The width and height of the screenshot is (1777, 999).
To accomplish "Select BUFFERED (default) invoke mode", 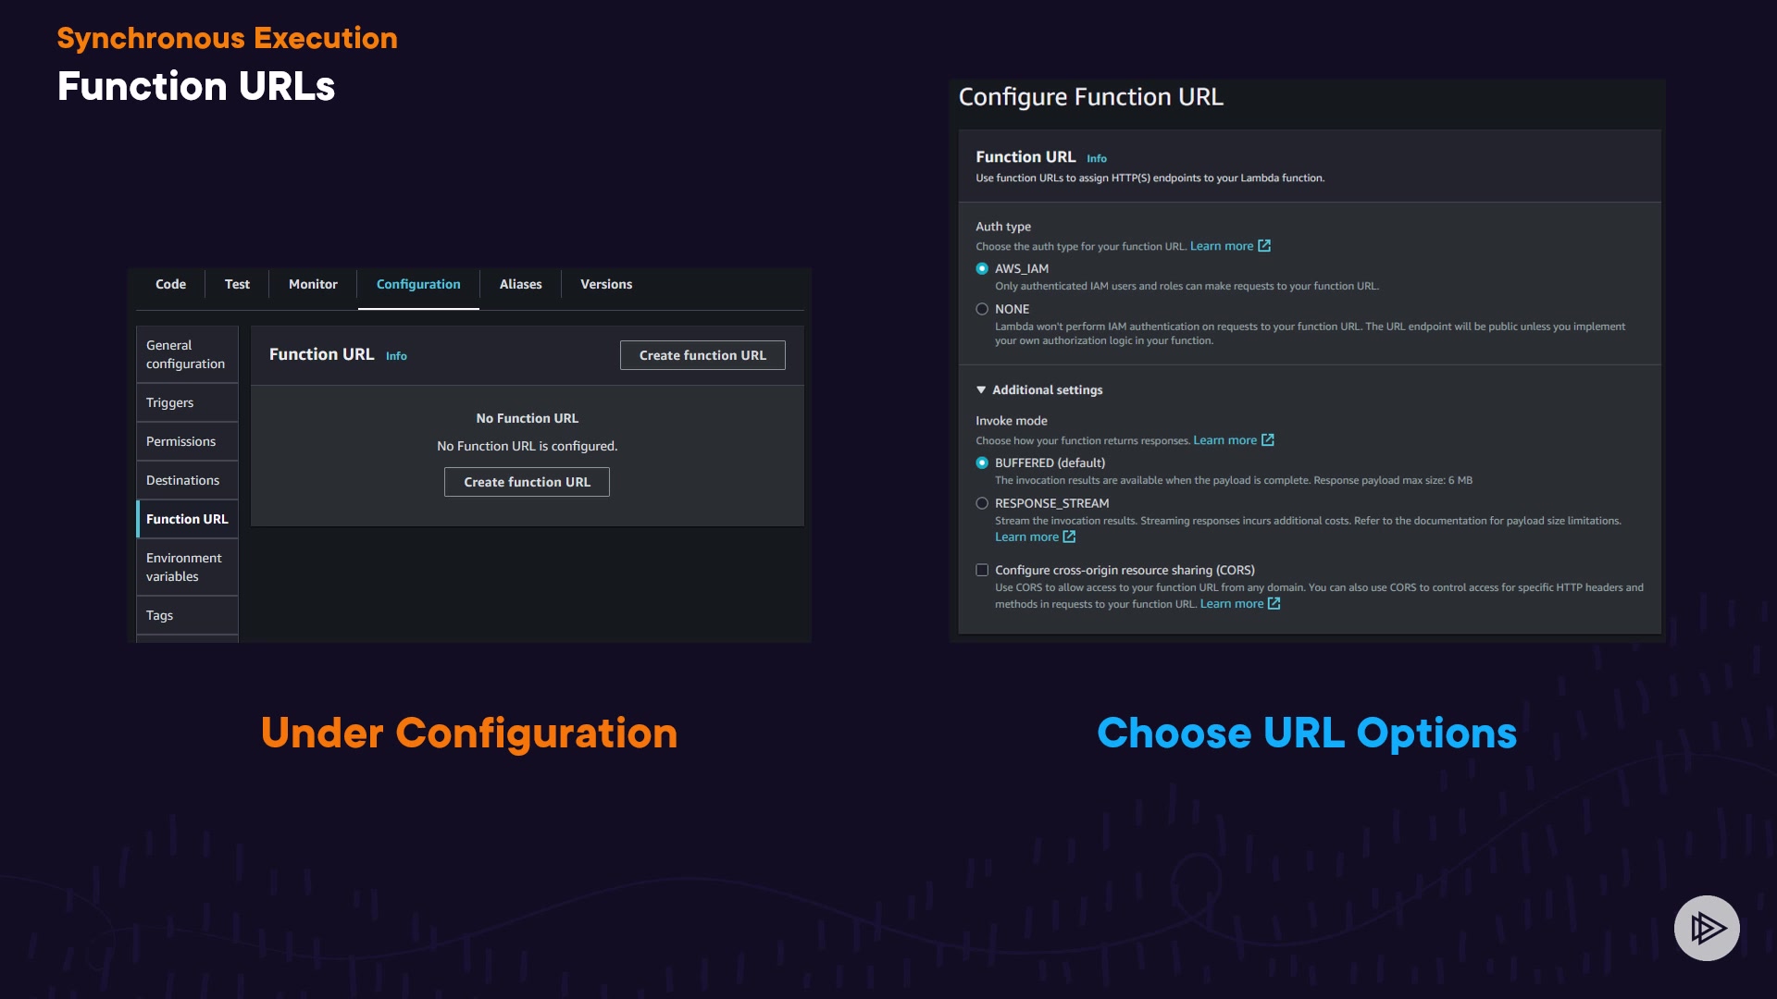I will [982, 463].
